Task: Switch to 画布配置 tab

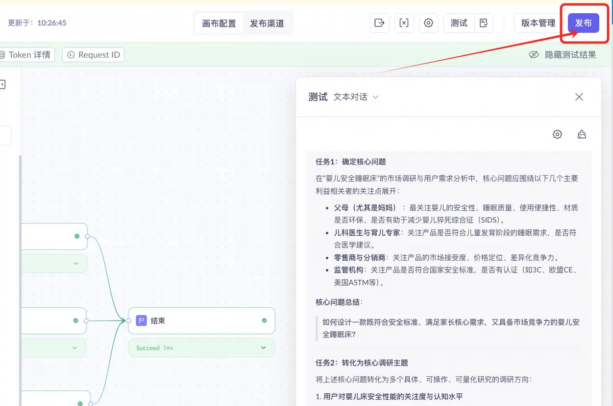Action: click(x=219, y=23)
